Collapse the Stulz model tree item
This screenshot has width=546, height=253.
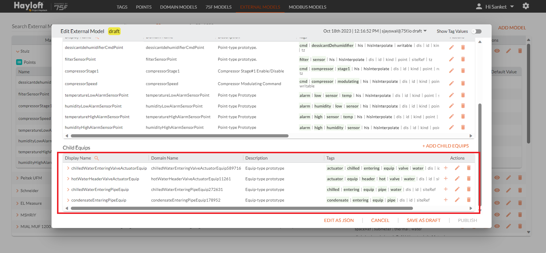(18, 51)
